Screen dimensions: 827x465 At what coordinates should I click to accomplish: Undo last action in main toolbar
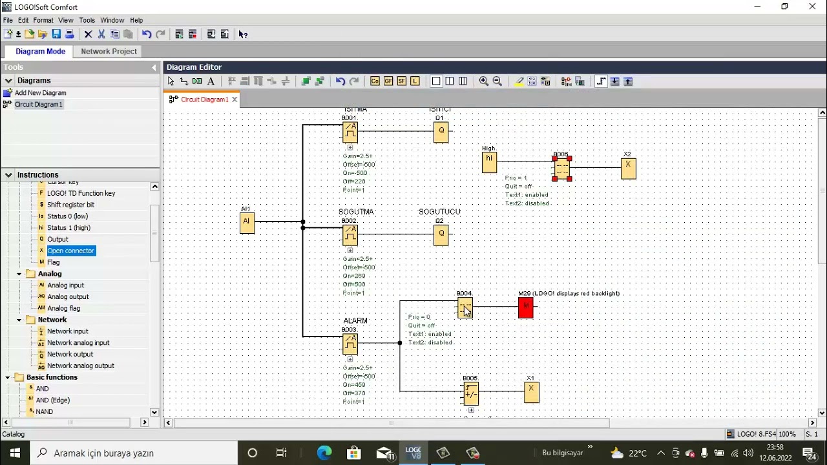(x=147, y=34)
